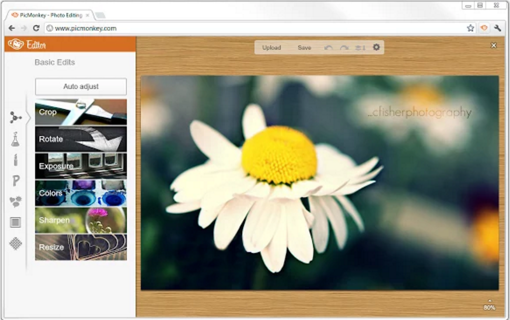Select the Crop tool
510x320 pixels.
click(81, 112)
